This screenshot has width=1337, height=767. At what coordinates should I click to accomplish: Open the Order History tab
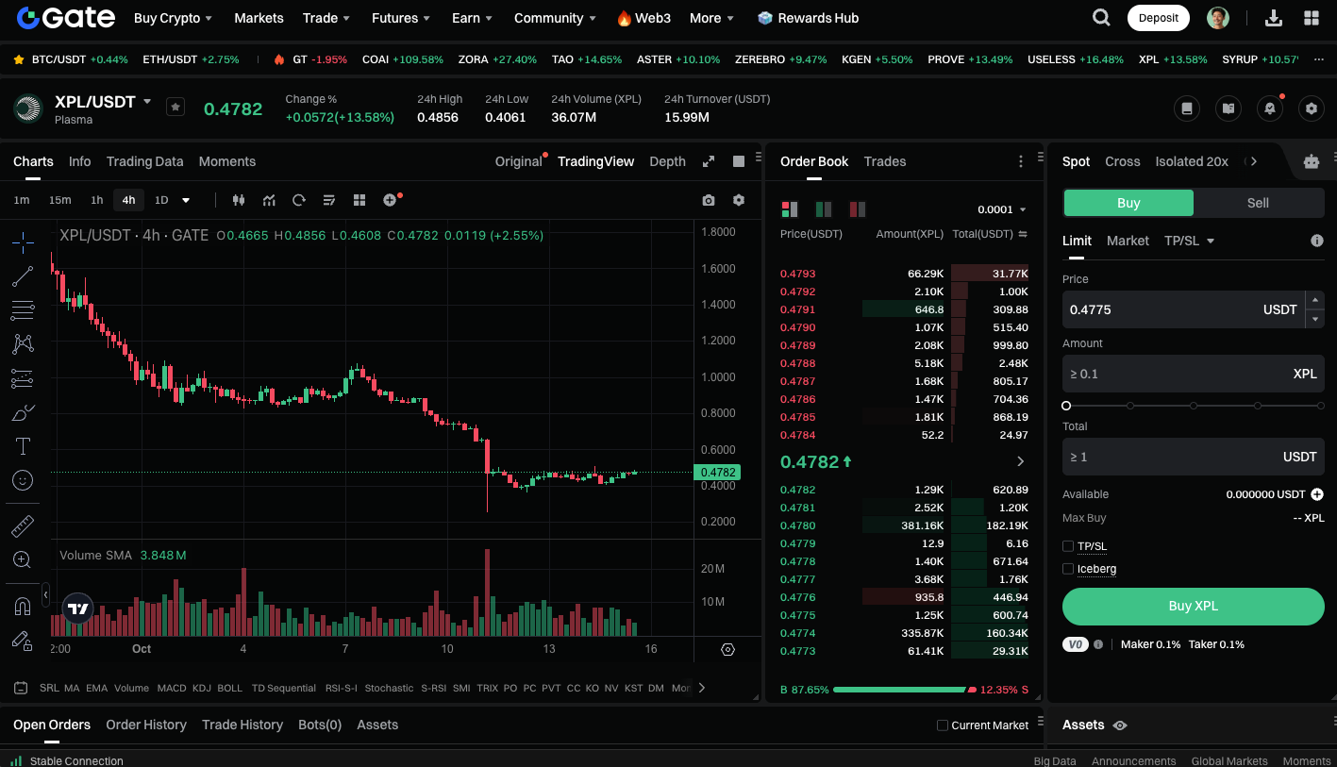tap(146, 725)
